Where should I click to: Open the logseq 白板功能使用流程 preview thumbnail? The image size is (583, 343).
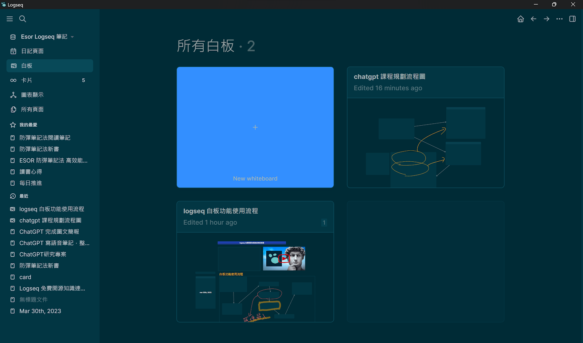[255, 277]
